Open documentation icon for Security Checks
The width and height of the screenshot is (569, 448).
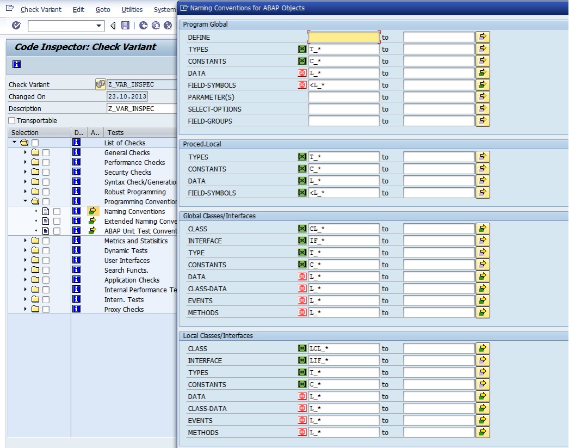pos(76,171)
